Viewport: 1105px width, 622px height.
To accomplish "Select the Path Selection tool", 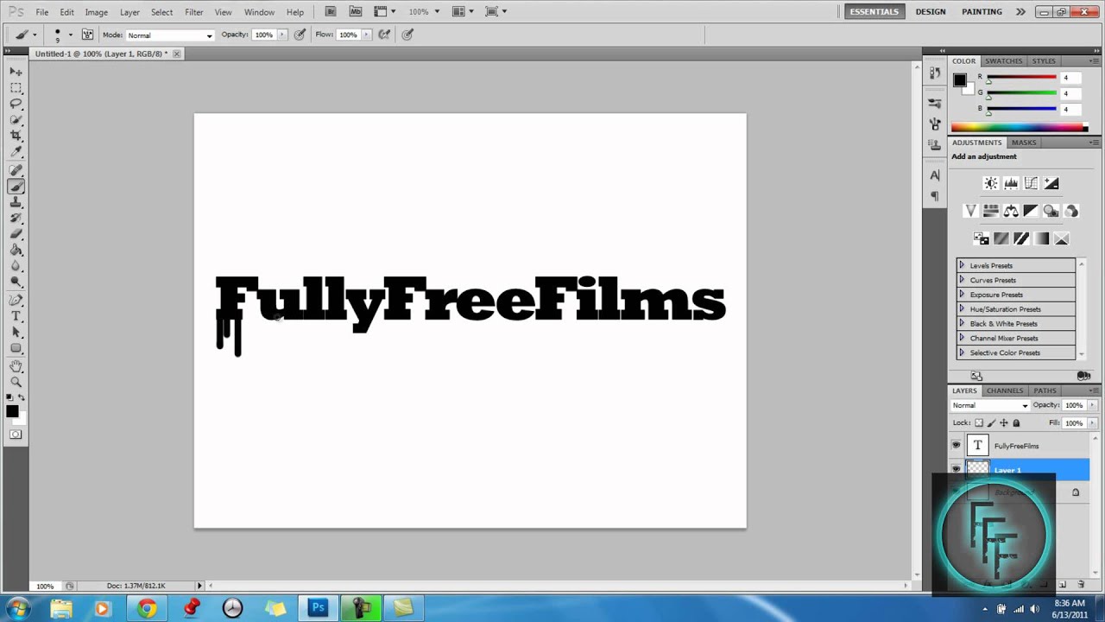I will (x=16, y=333).
